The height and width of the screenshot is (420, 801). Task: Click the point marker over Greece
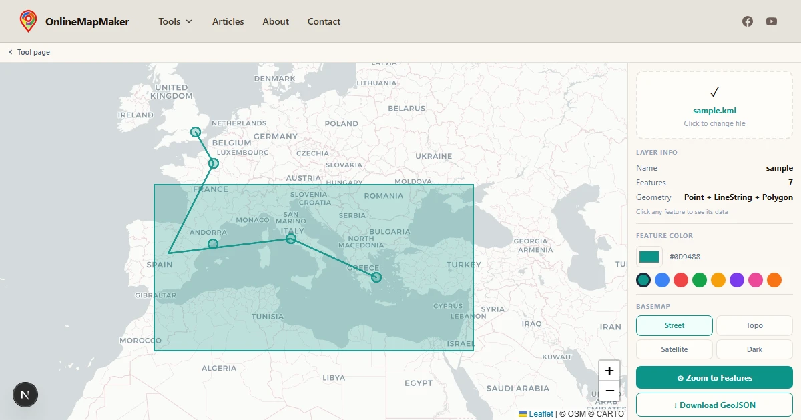[376, 277]
